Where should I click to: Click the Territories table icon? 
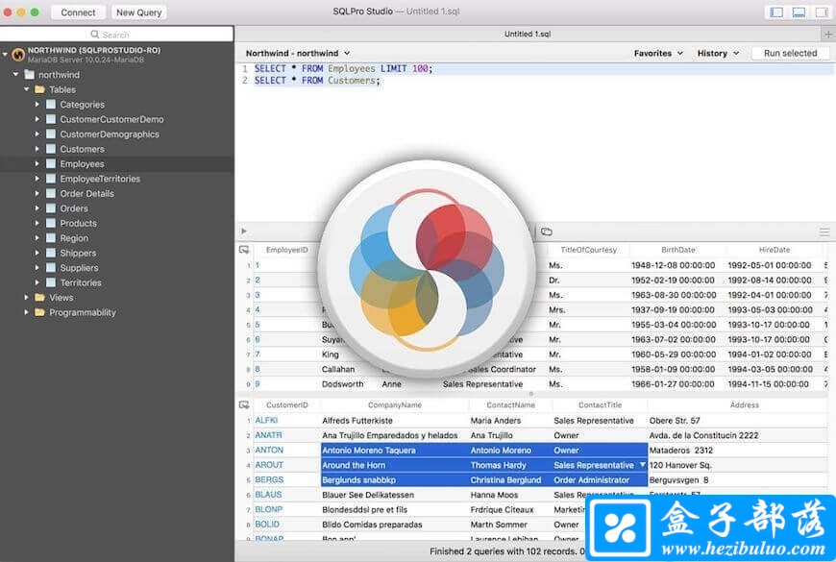click(51, 282)
